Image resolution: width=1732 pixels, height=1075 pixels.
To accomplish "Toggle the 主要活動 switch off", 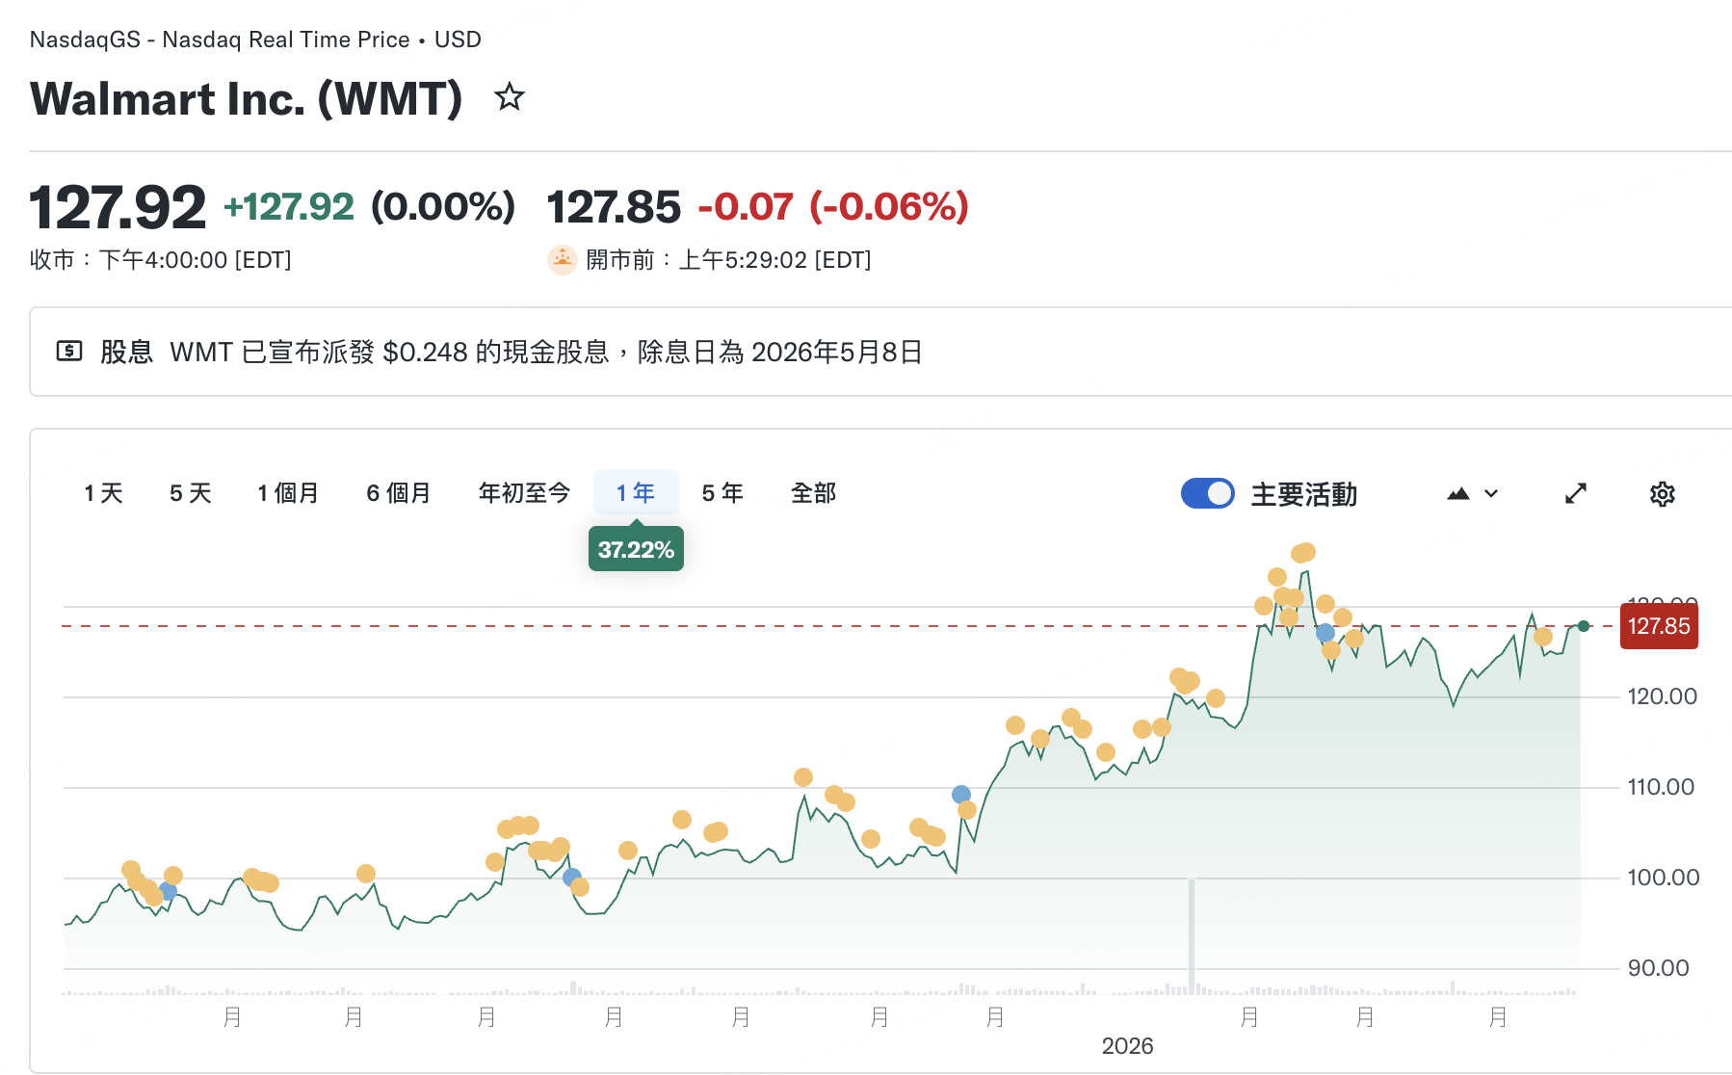I will [1208, 493].
